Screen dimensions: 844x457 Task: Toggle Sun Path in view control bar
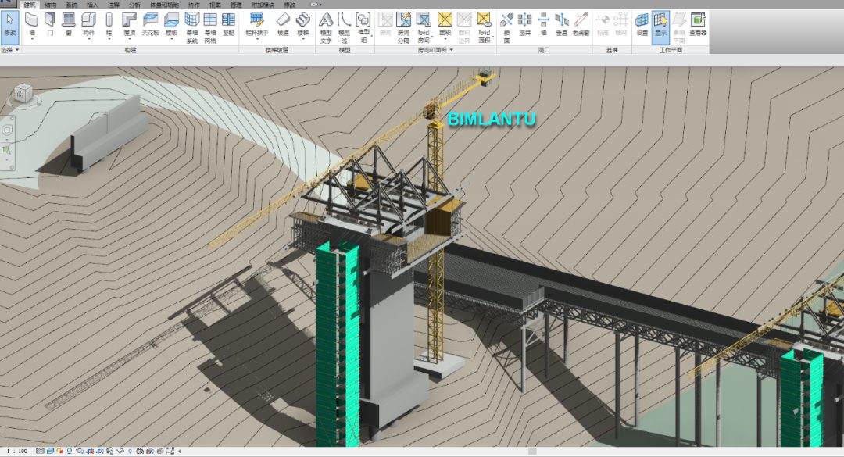(x=59, y=451)
